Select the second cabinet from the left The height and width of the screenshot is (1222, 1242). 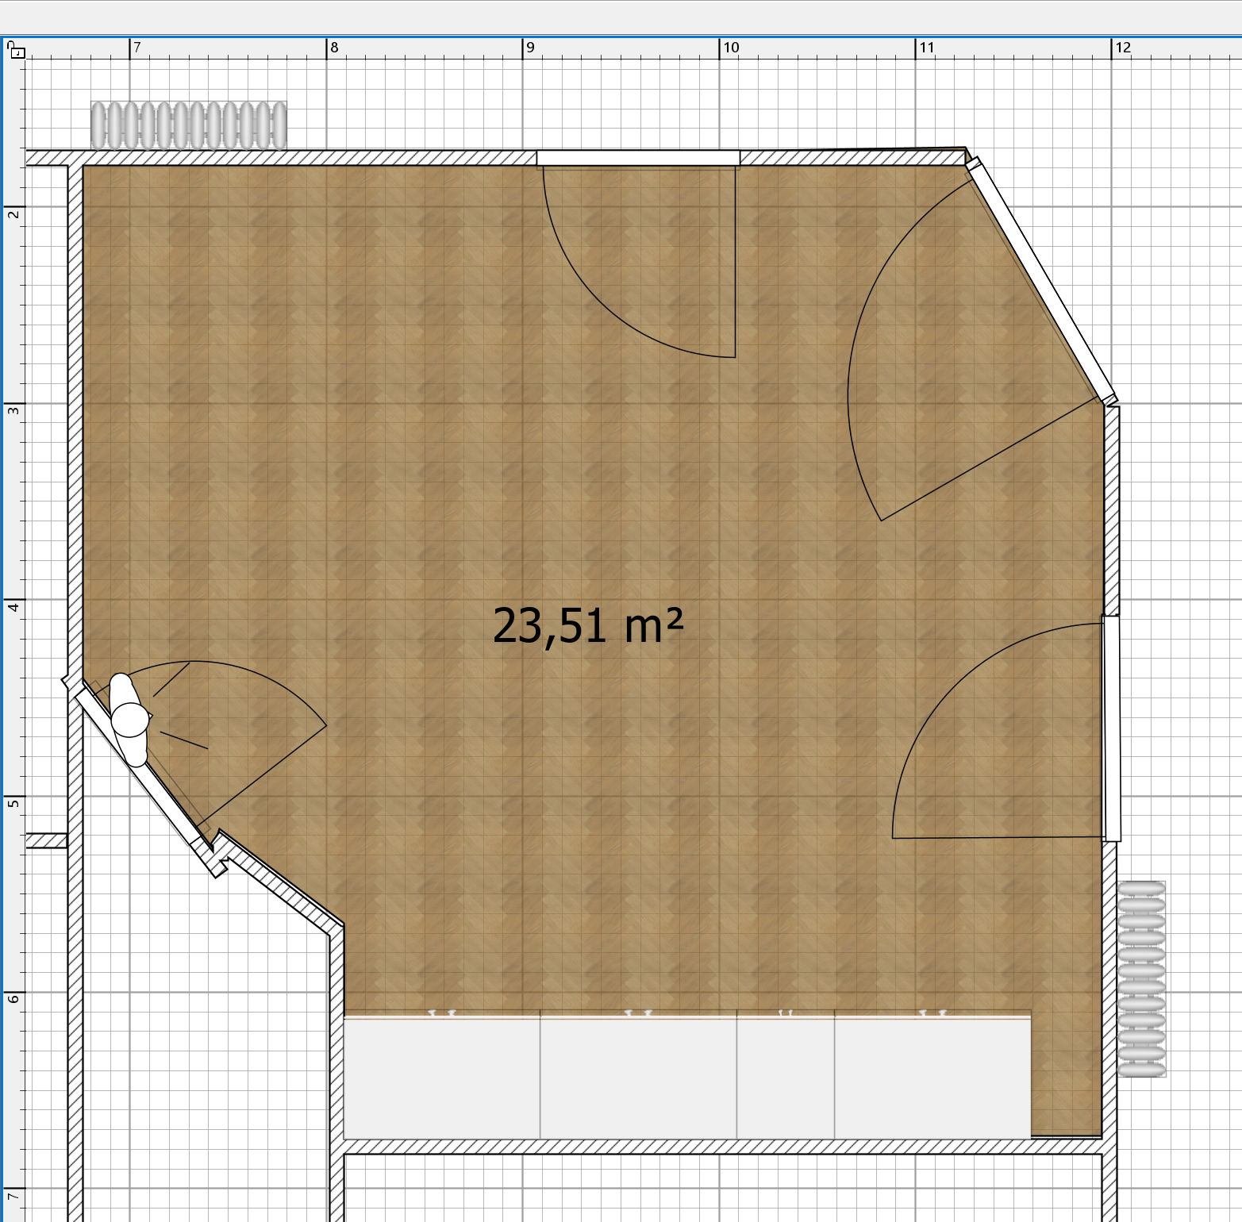[x=638, y=1078]
